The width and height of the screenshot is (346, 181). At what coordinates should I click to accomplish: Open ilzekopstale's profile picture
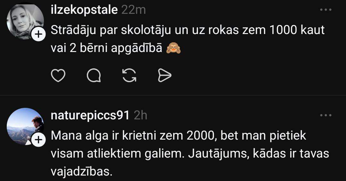25,21
